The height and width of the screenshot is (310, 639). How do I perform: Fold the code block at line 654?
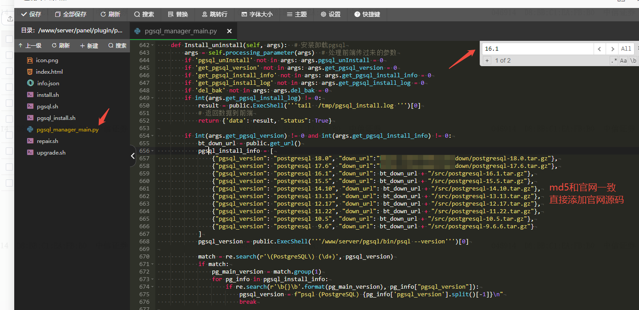(x=153, y=136)
